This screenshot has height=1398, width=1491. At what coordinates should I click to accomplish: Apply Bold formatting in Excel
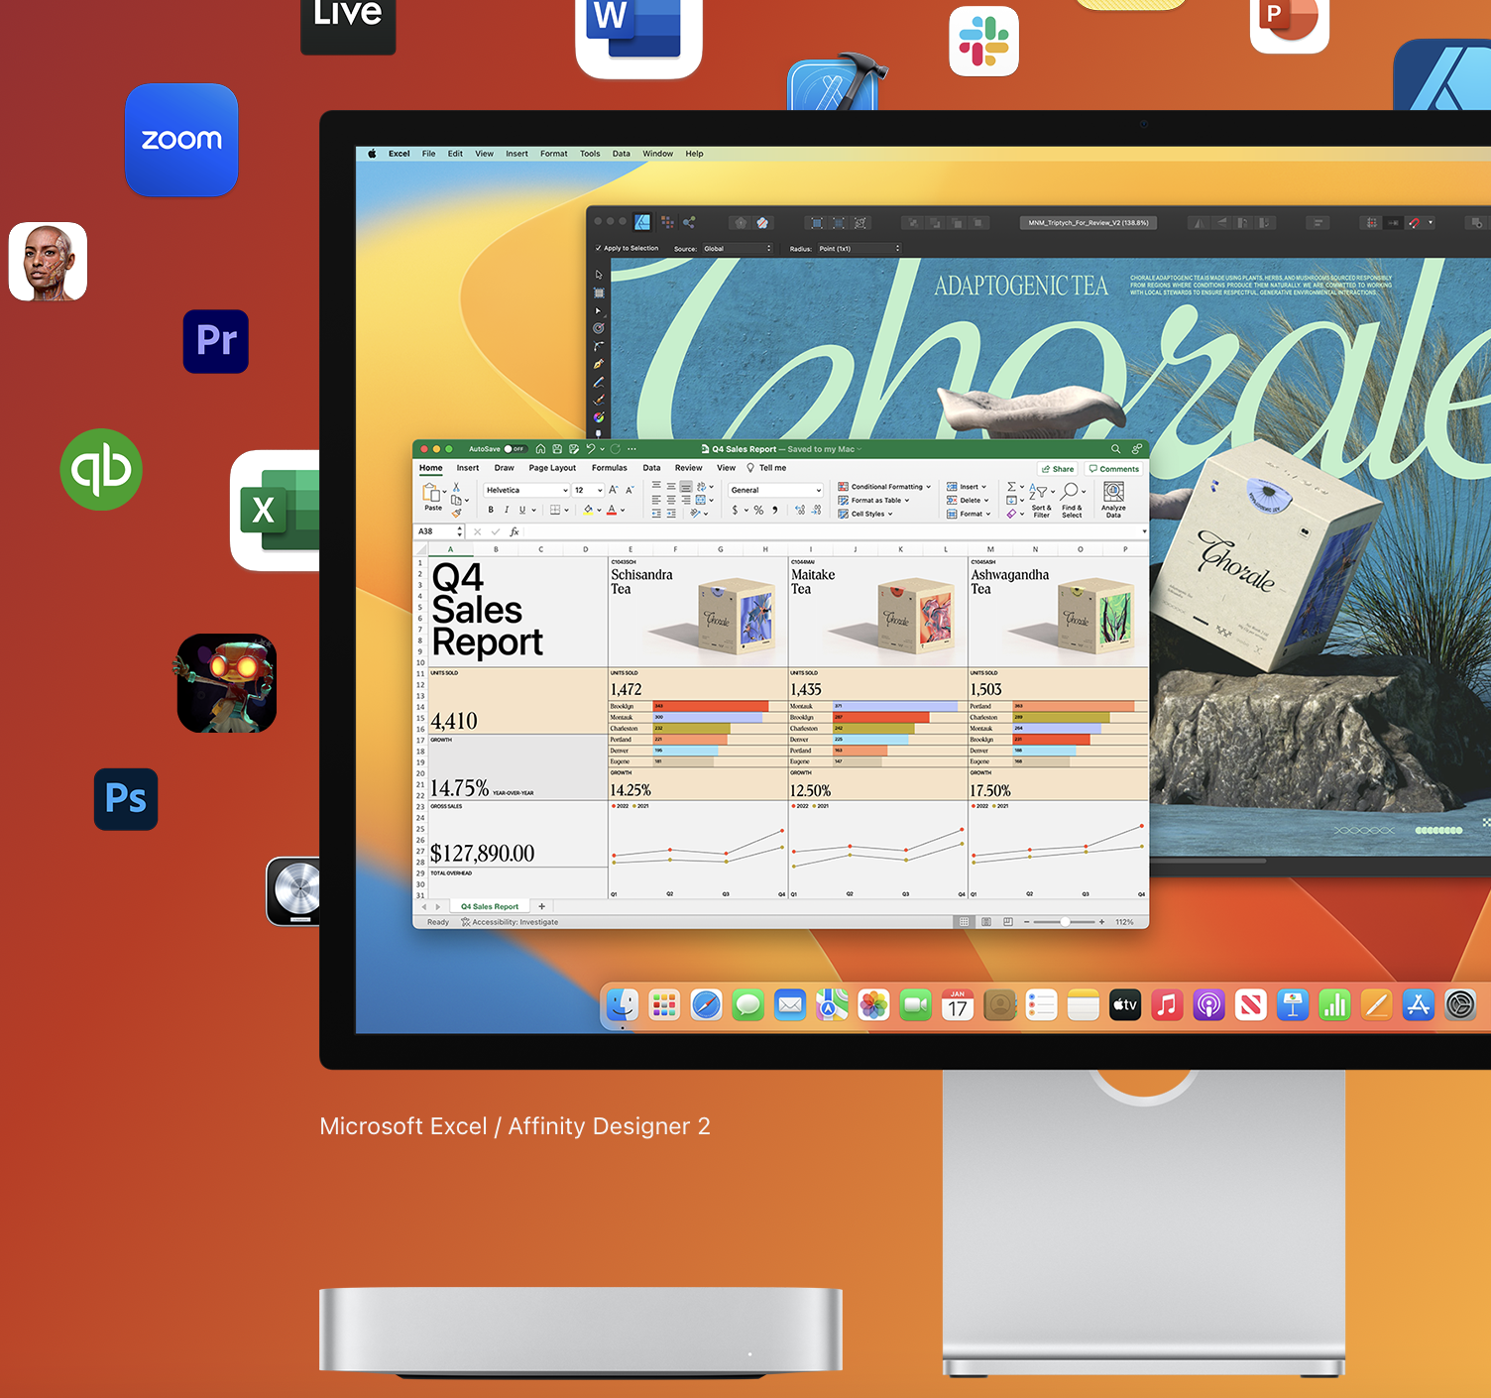(x=491, y=510)
